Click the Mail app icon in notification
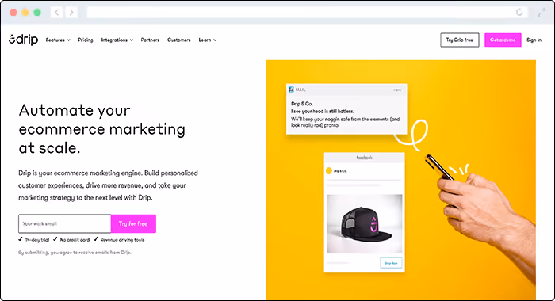555x301 pixels. [x=291, y=90]
